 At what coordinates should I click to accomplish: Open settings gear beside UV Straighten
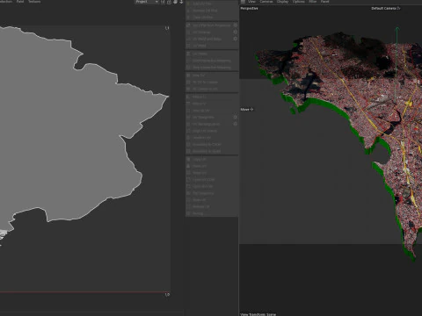click(x=236, y=117)
